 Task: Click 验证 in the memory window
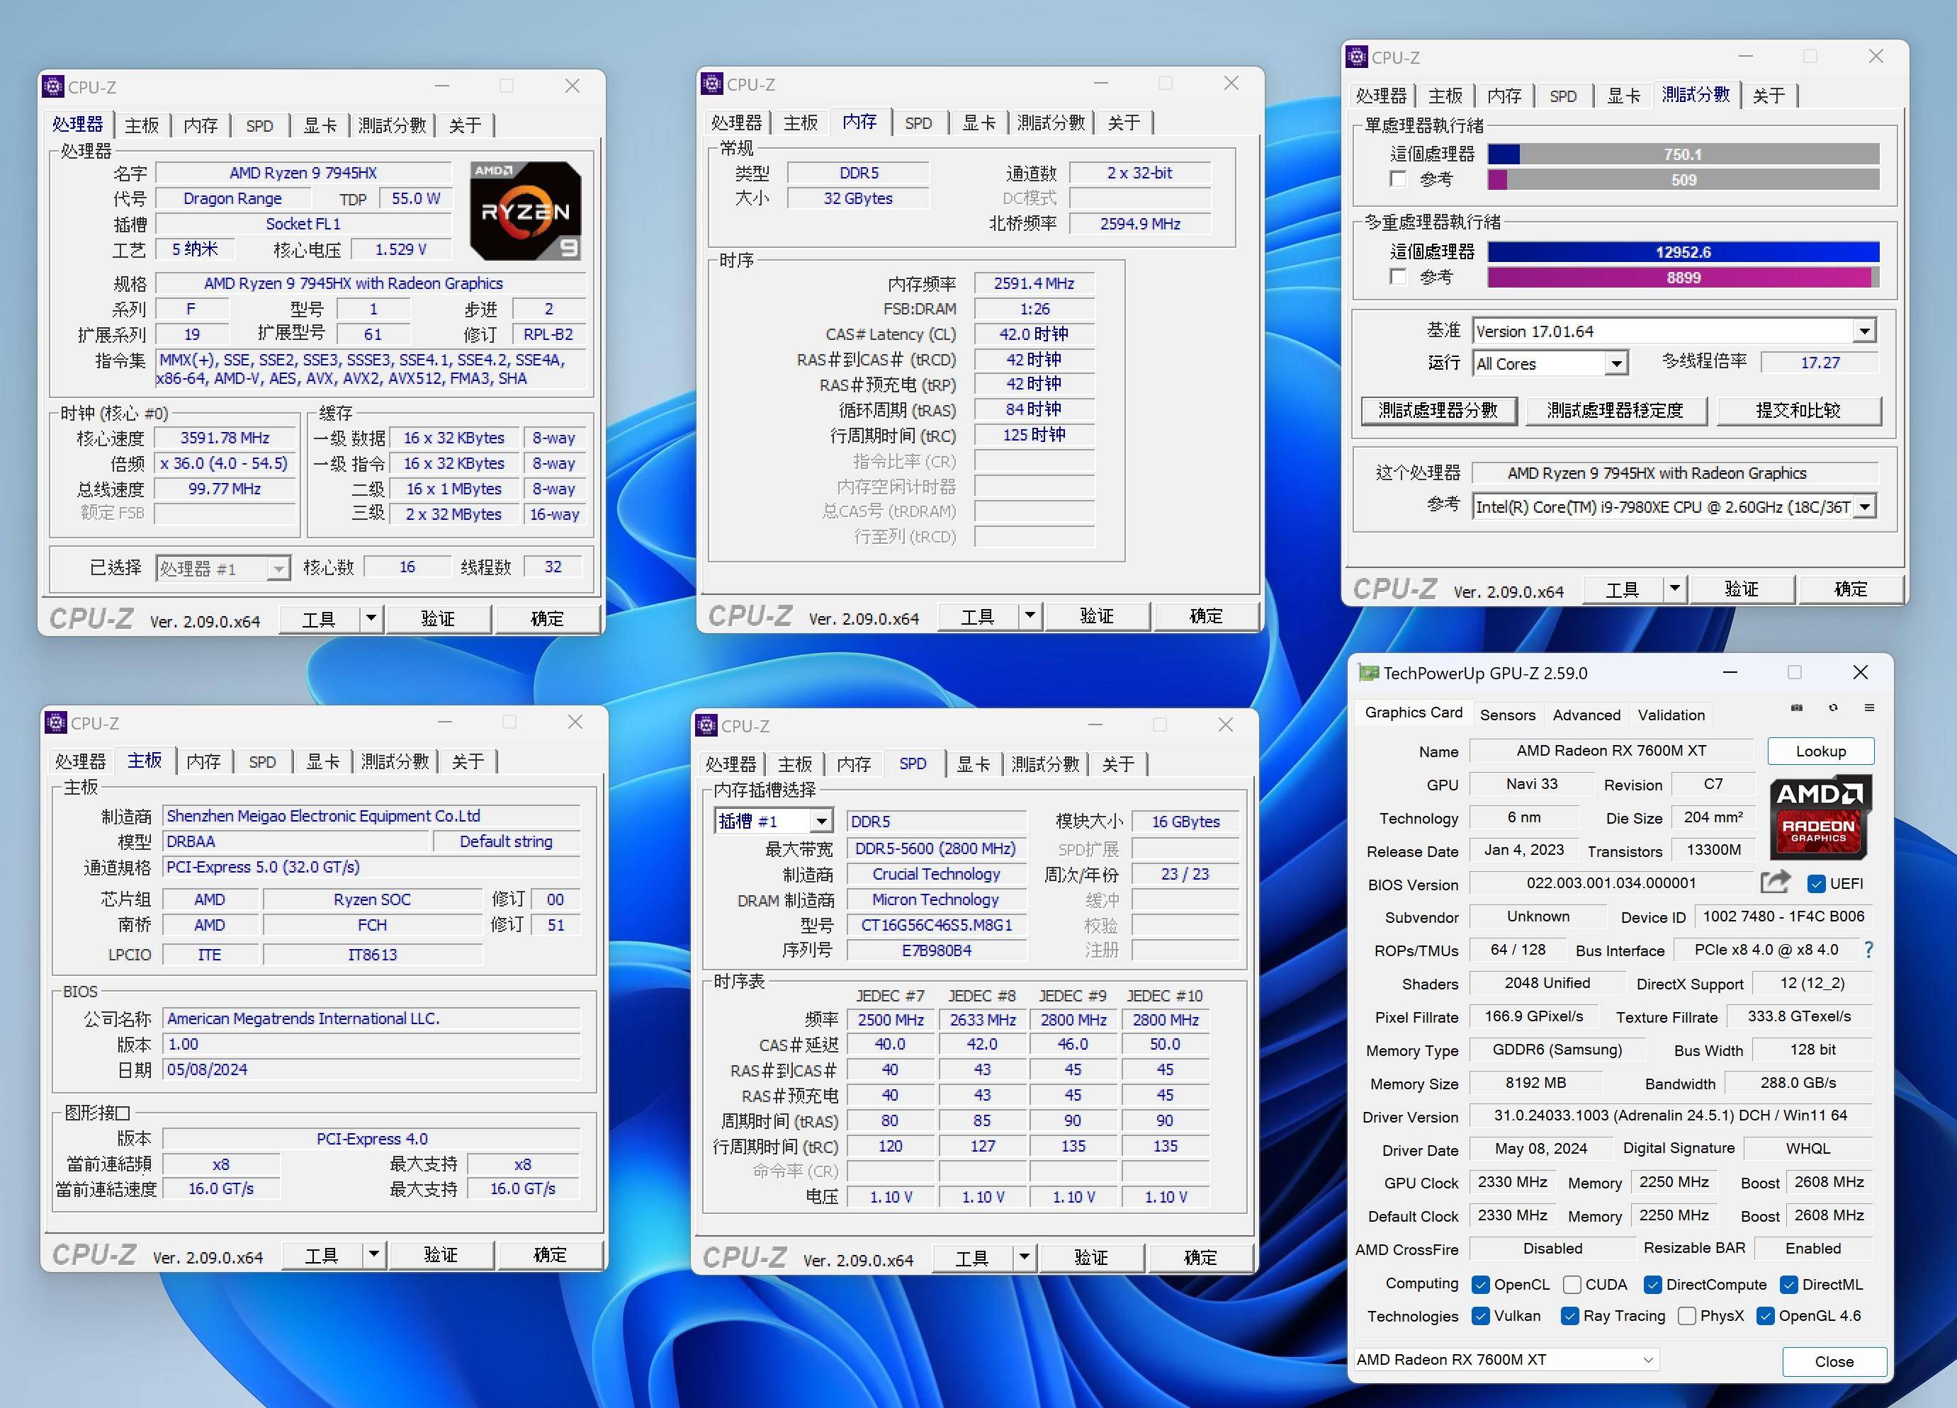tap(1097, 616)
